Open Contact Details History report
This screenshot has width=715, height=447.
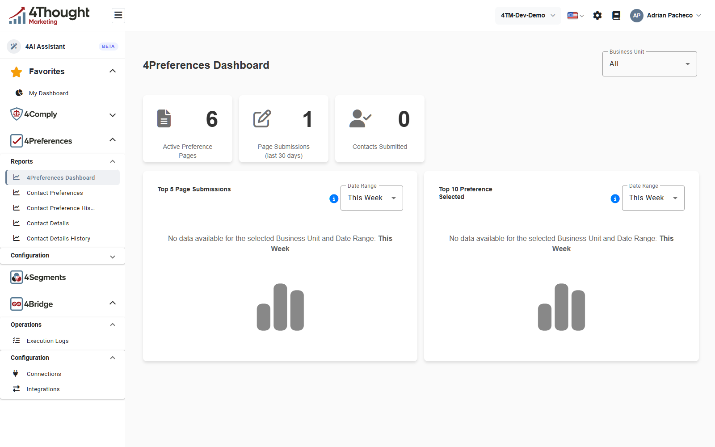point(59,238)
